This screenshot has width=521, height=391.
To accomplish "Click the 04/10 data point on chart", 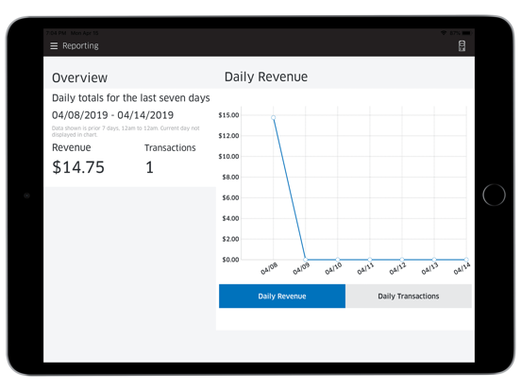I will tap(338, 260).
